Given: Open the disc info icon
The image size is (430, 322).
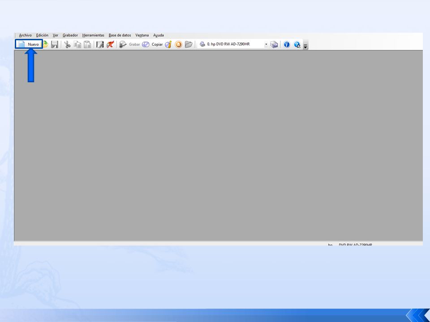Looking at the screenshot, I should [x=168, y=44].
